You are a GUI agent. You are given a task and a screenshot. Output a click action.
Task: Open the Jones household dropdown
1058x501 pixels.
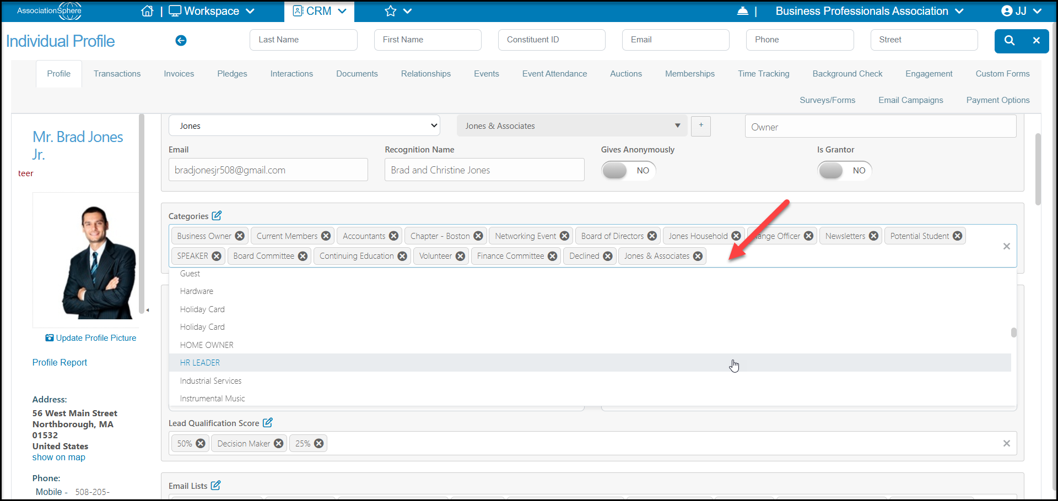[x=304, y=126]
